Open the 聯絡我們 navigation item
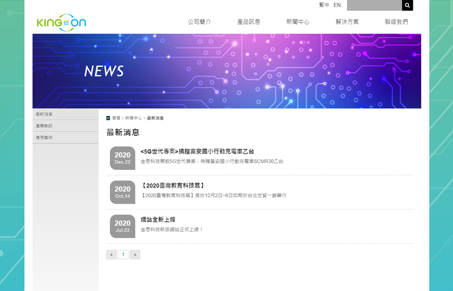This screenshot has height=291, width=453. coord(396,22)
